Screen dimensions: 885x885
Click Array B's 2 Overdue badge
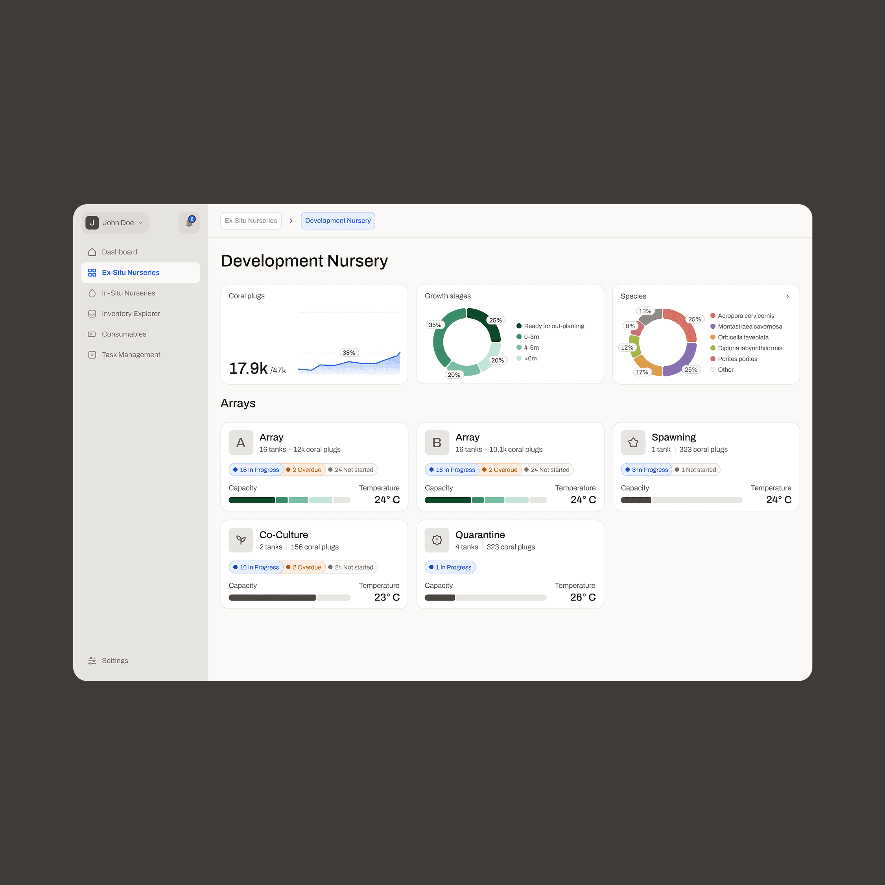pos(499,470)
